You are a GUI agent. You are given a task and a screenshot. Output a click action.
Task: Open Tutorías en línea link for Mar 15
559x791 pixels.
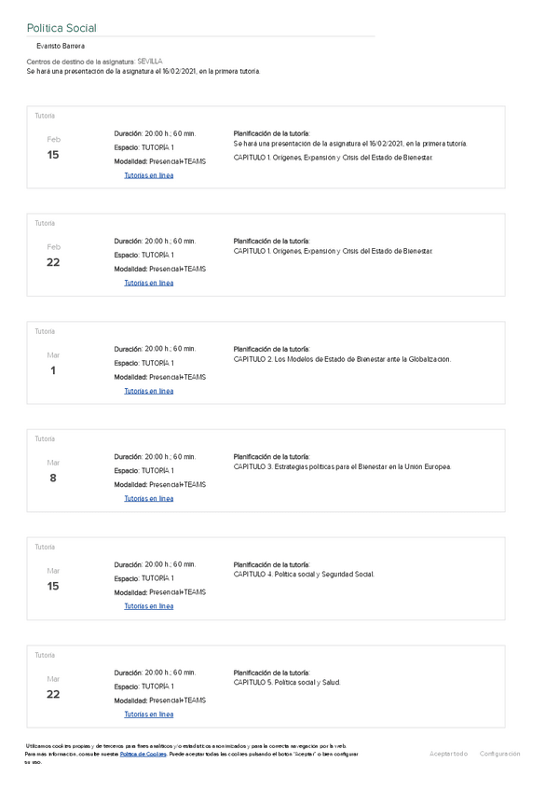click(x=149, y=606)
